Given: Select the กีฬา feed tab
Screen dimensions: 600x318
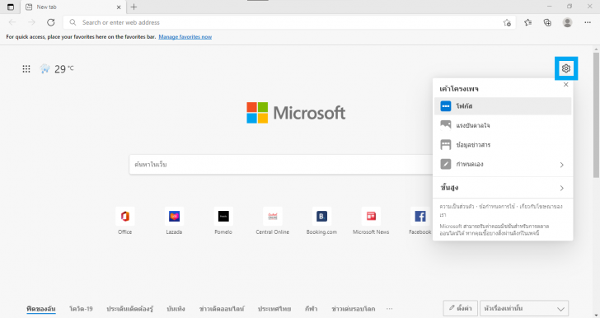Looking at the screenshot, I should pyautogui.click(x=311, y=308).
